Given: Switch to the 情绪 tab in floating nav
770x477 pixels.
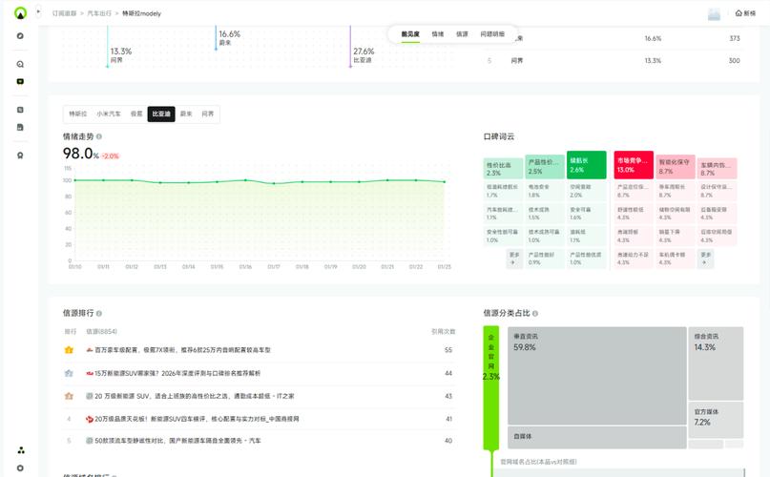Looking at the screenshot, I should [x=438, y=34].
